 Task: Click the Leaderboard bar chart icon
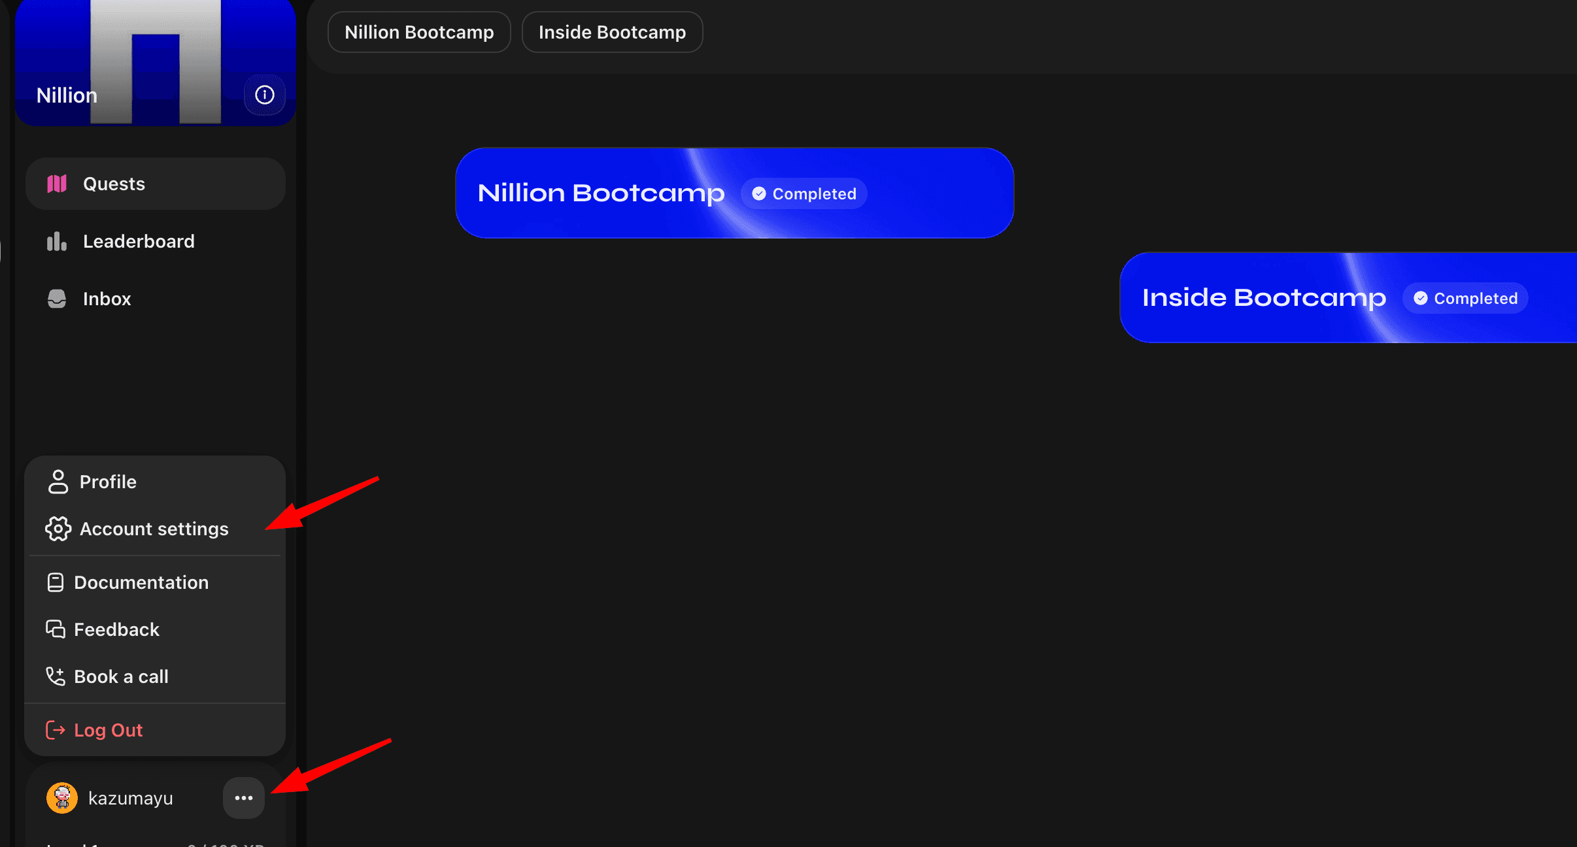point(57,241)
